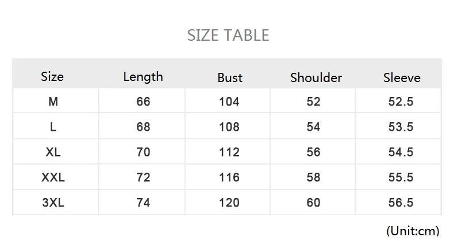This screenshot has width=454, height=241.
Task: Click the Bust column header
Action: coord(230,77)
